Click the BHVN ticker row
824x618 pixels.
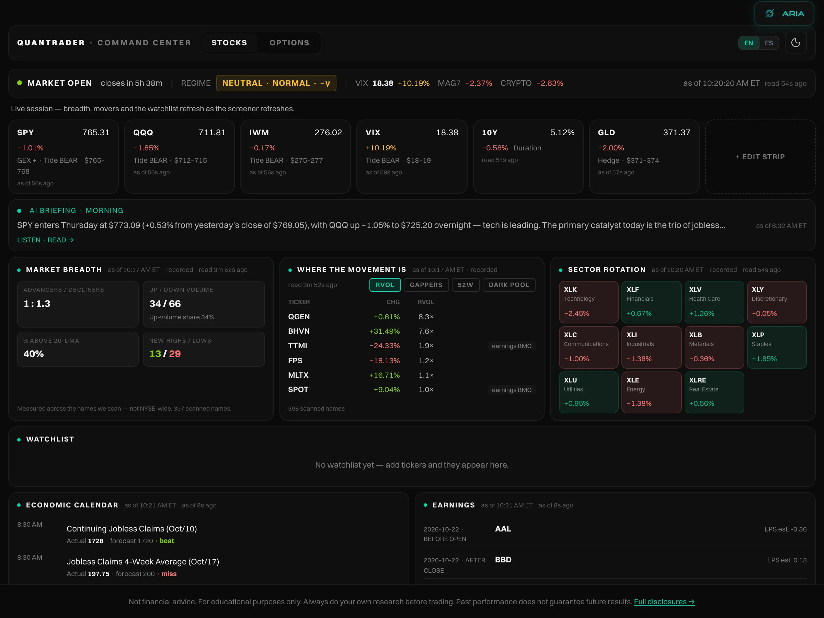(x=412, y=332)
